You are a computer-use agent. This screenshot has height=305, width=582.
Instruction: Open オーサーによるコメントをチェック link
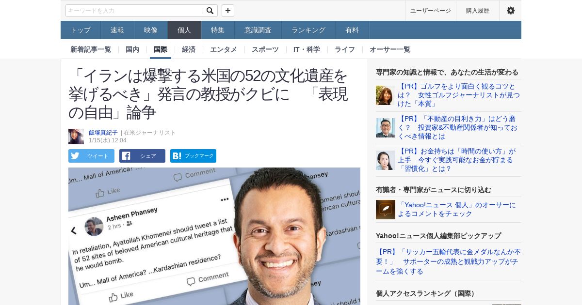pyautogui.click(x=457, y=210)
